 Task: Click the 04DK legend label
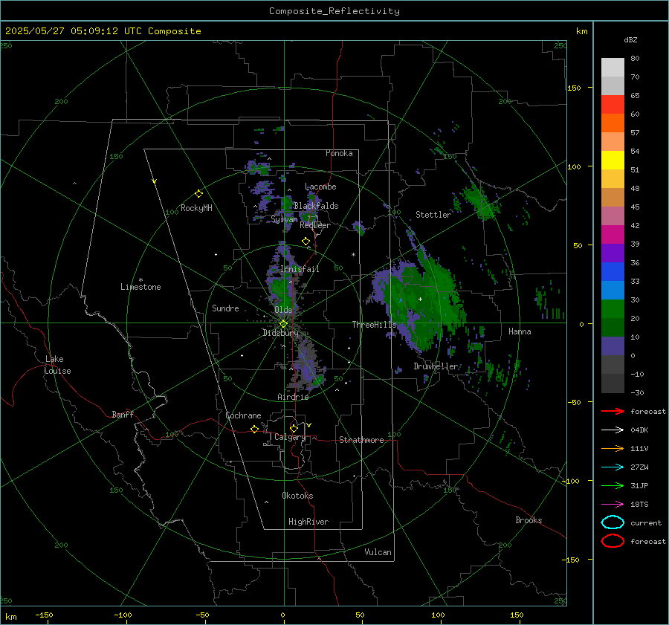tap(639, 430)
